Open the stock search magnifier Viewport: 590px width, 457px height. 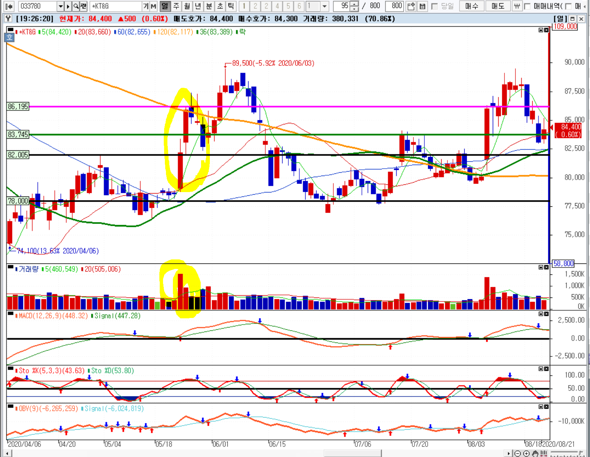coord(75,6)
